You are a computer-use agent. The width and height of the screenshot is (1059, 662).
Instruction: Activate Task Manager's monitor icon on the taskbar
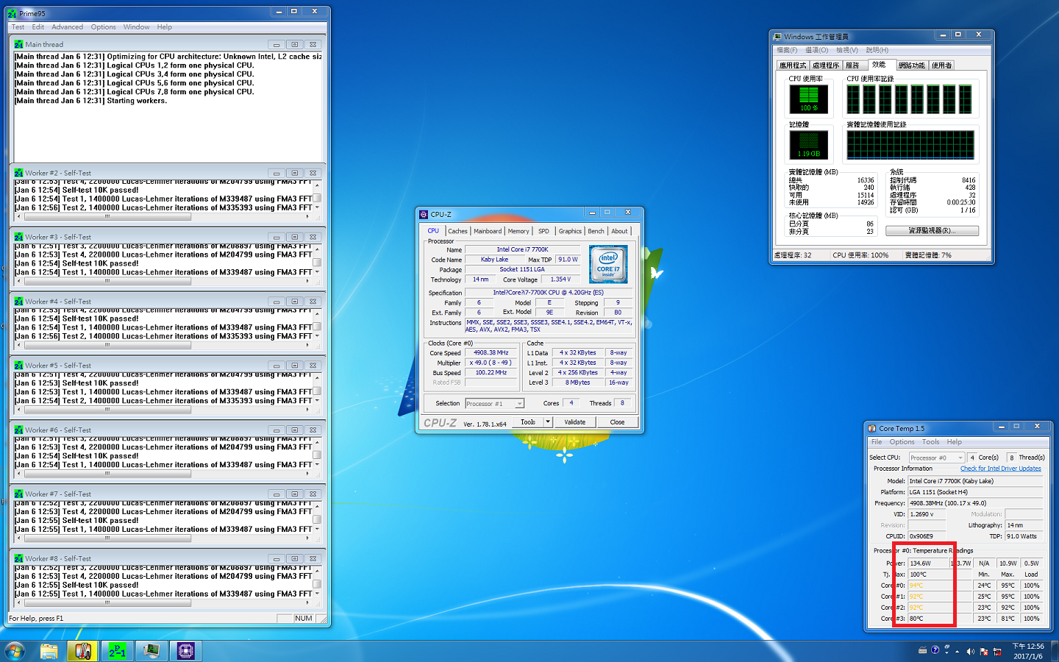(151, 651)
